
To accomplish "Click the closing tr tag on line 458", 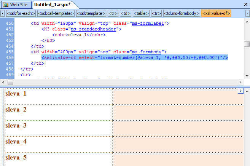I will click(x=27, y=69).
